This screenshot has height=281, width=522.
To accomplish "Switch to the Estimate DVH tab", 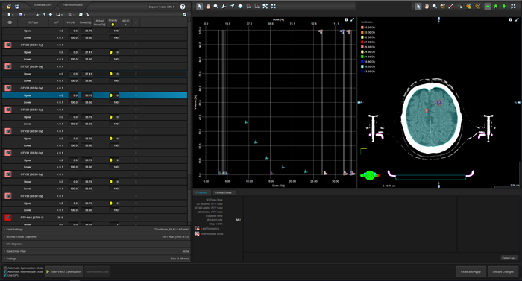I will pyautogui.click(x=43, y=5).
